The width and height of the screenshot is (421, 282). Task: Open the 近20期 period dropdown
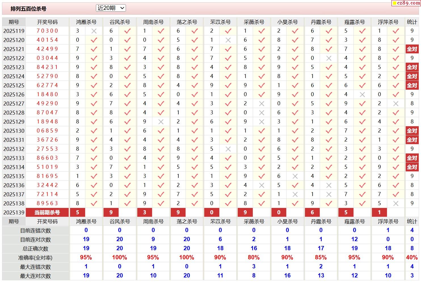point(111,8)
